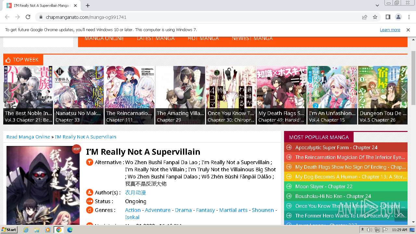The height and width of the screenshot is (234, 416).
Task: Expand the tab search dropdown
Action: click(377, 6)
